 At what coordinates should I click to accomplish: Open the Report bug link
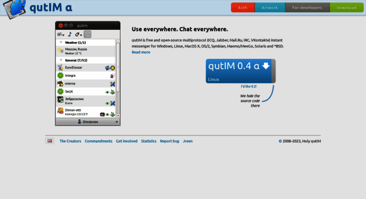(x=170, y=141)
